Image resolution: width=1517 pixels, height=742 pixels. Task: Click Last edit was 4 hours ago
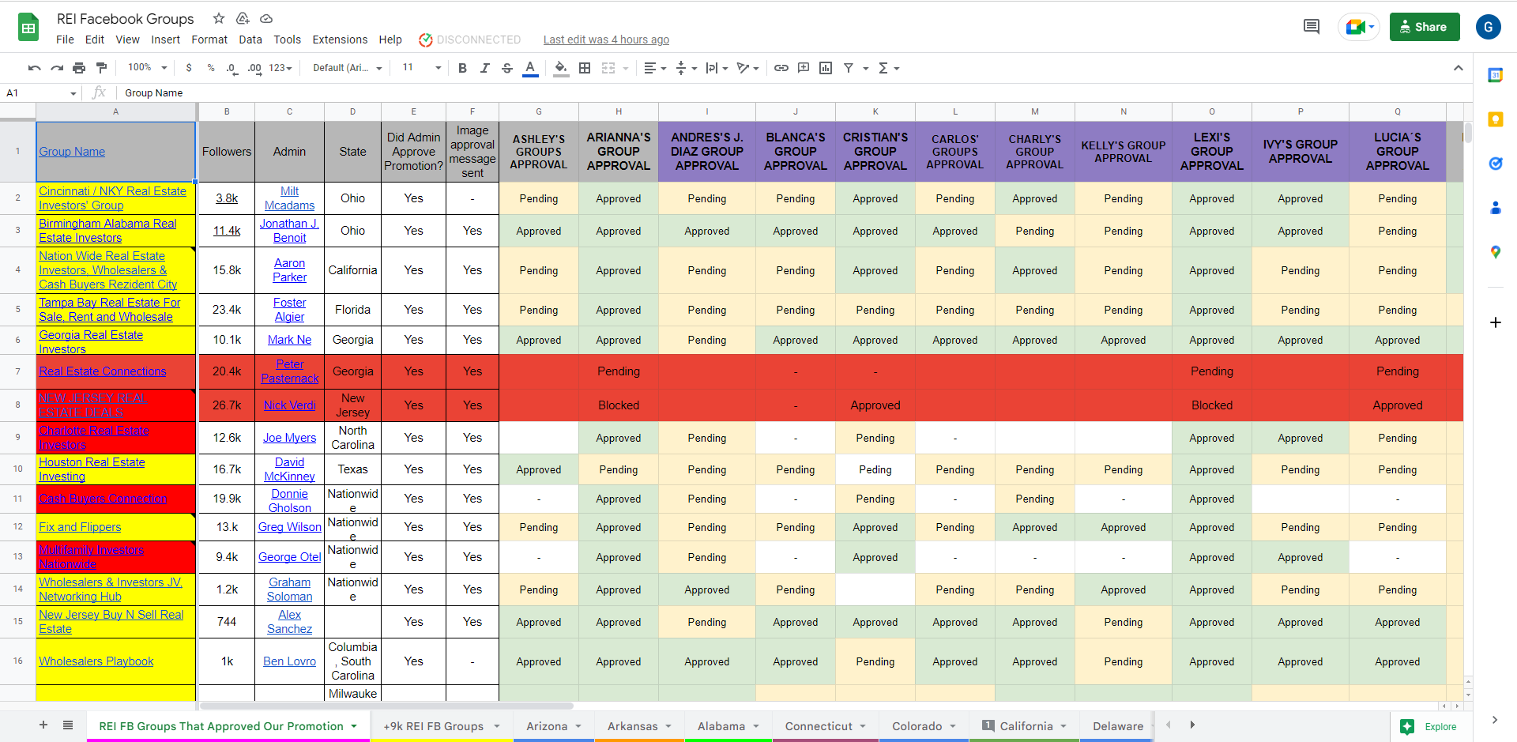[606, 40]
